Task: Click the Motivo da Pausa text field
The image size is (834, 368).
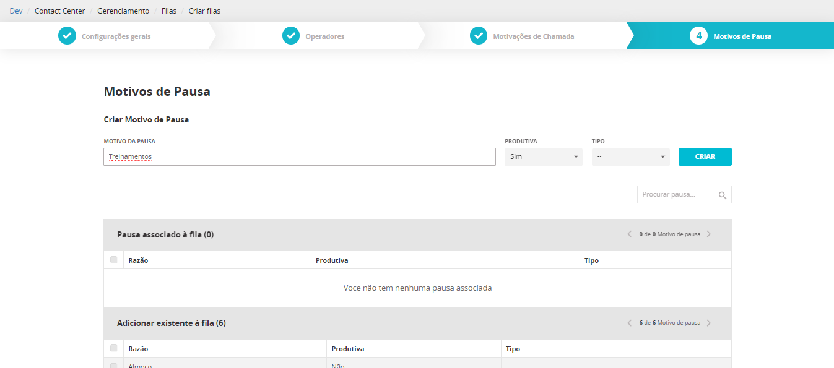Action: pyautogui.click(x=299, y=157)
